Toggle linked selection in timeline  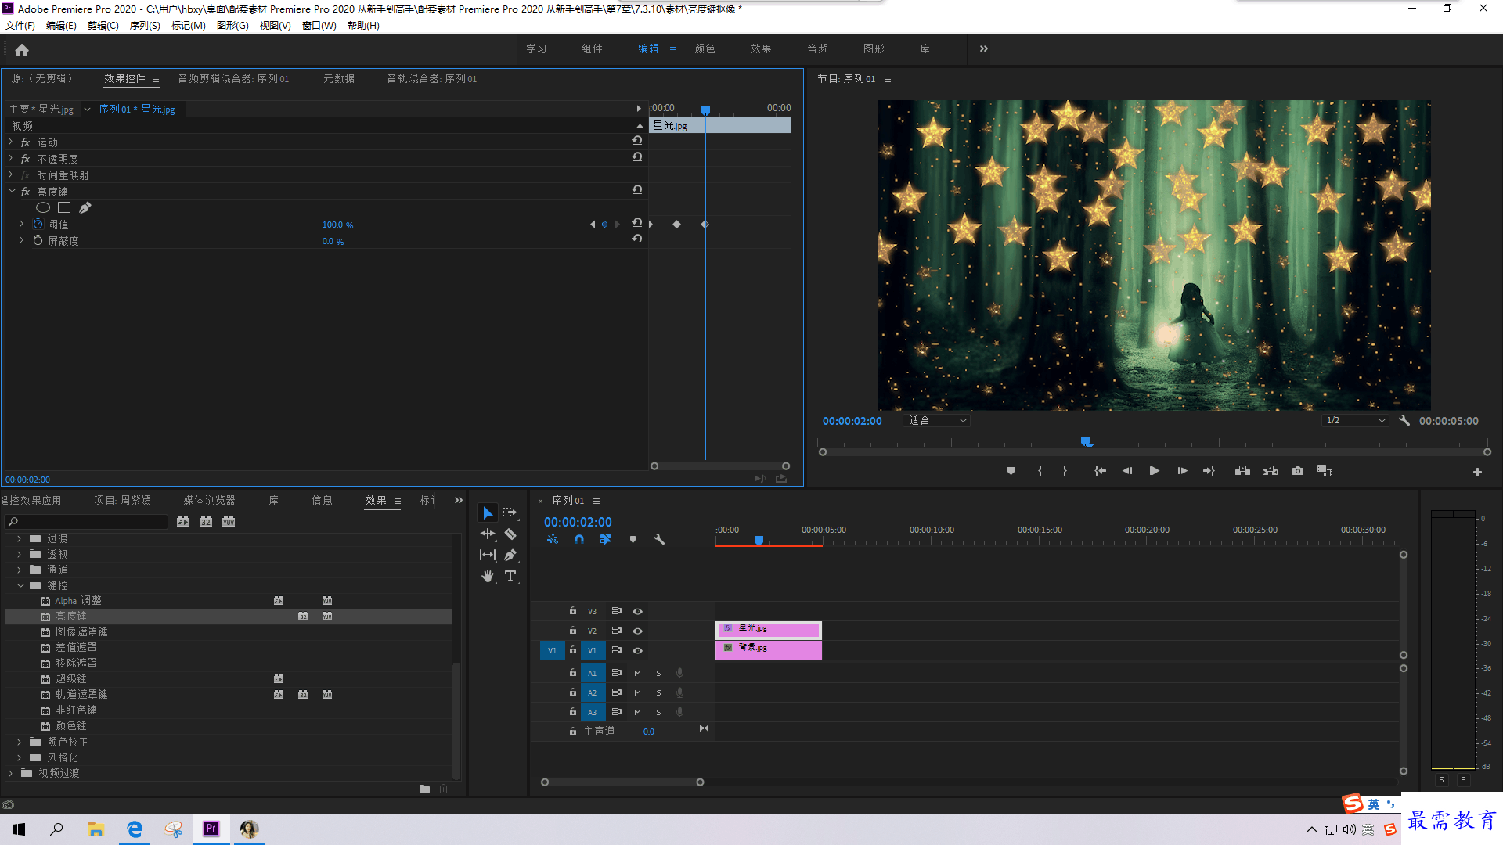(605, 540)
